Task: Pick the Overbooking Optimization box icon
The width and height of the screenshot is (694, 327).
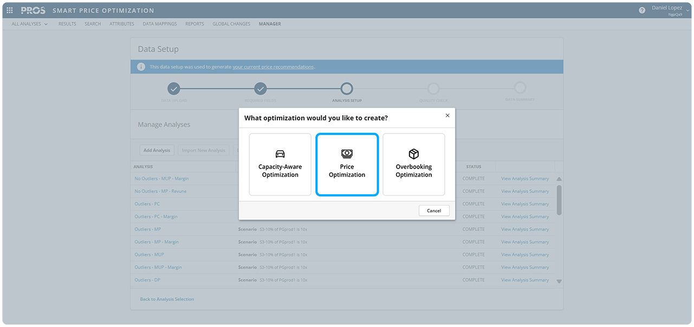Action: pos(413,154)
